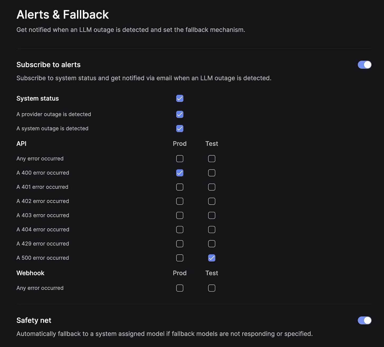Click Webhook 'Any error occurred' label
Viewport: 384px width, 347px height.
[40, 288]
